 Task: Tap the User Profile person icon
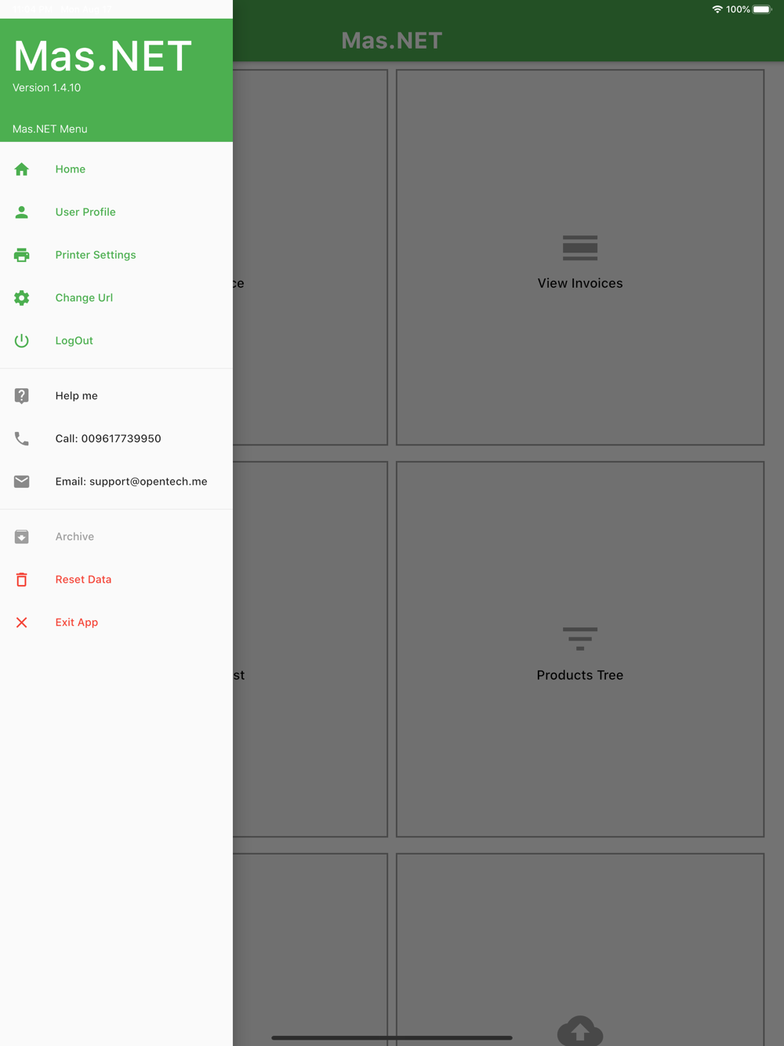point(22,212)
